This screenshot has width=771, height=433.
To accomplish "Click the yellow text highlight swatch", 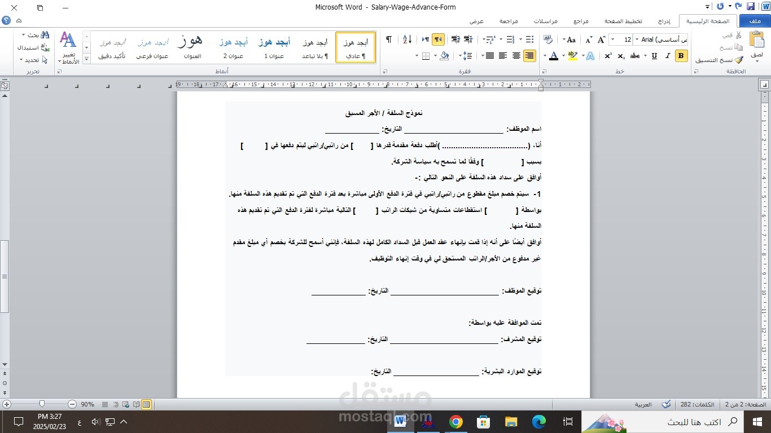I will coord(572,56).
